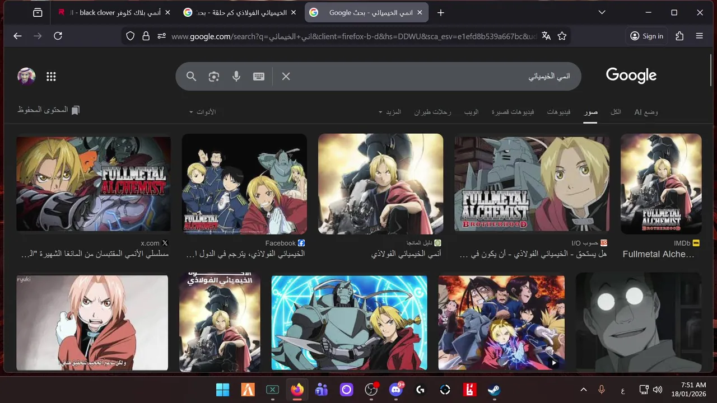Switch to the black clover anime tab

click(x=115, y=12)
